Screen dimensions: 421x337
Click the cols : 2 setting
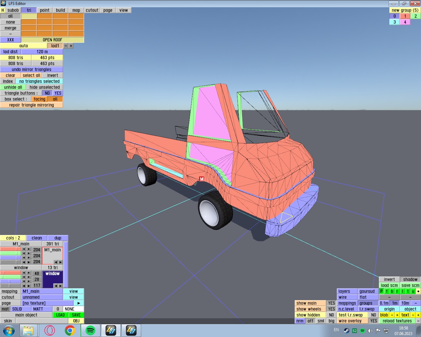[x=13, y=238]
